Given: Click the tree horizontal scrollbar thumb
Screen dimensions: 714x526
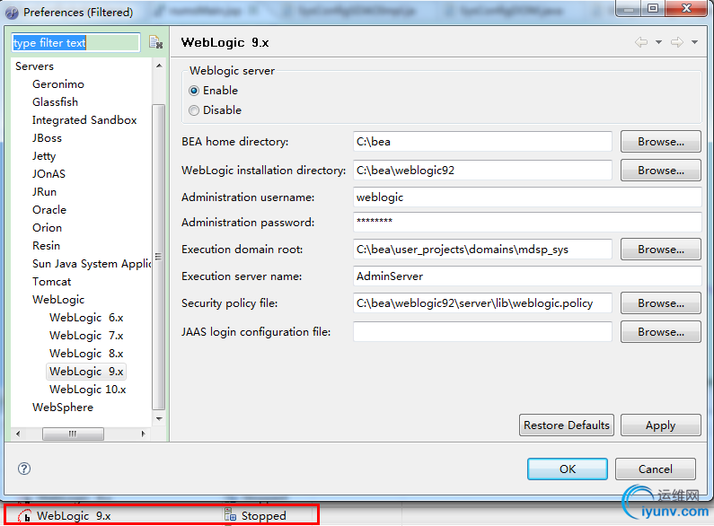Looking at the screenshot, I should 73,434.
